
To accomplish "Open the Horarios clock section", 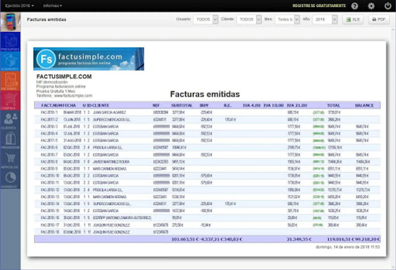I will point(10,179).
